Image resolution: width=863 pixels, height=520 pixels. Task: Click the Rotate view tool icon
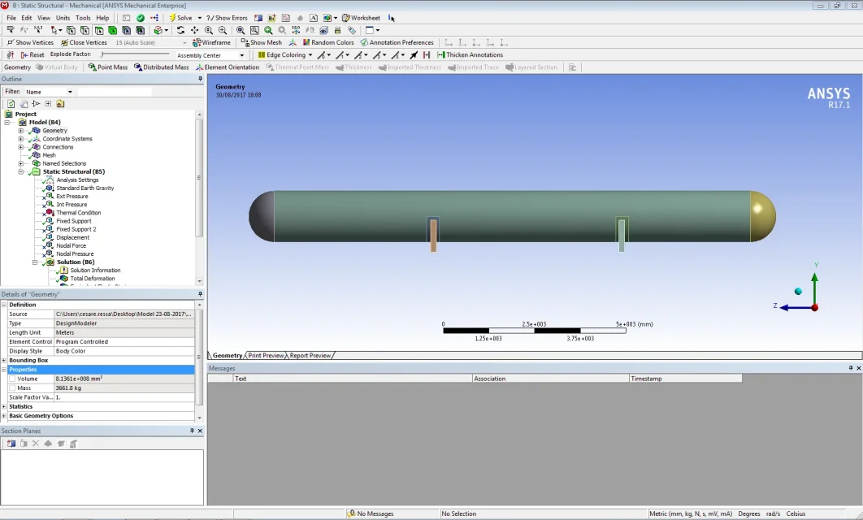pos(180,30)
